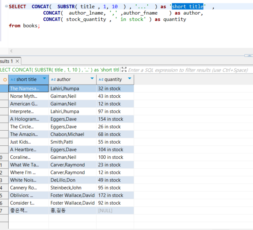Select the cell 'The Amazin...'
This screenshot has width=253, height=230.
pyautogui.click(x=29, y=134)
